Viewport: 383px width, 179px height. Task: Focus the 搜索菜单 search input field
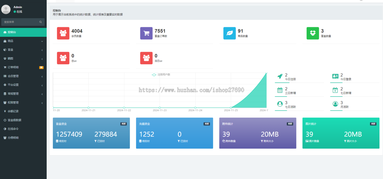(x=20, y=22)
